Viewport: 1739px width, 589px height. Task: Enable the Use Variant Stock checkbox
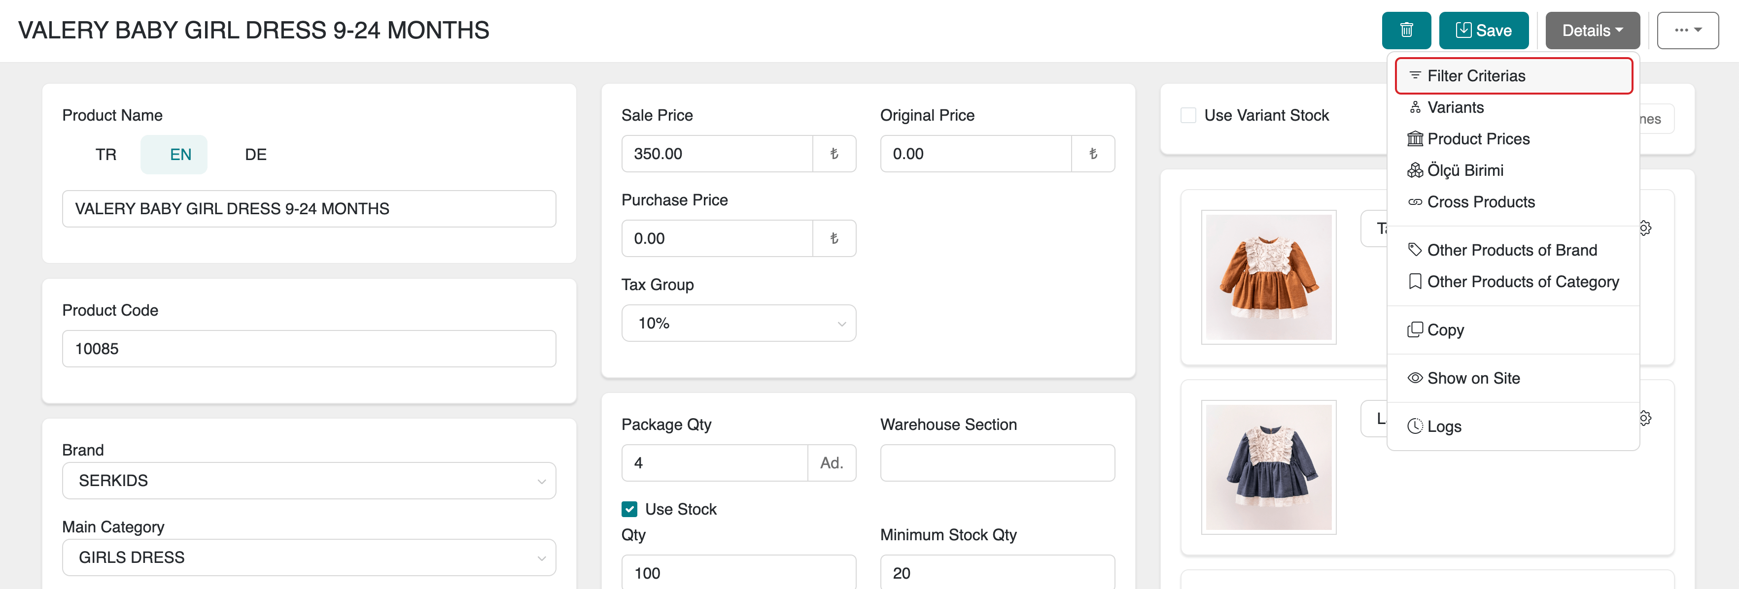[1188, 115]
